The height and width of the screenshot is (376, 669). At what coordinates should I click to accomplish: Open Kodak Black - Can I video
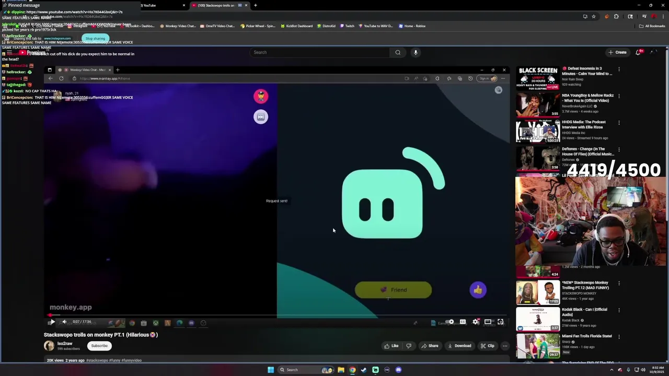tap(584, 312)
